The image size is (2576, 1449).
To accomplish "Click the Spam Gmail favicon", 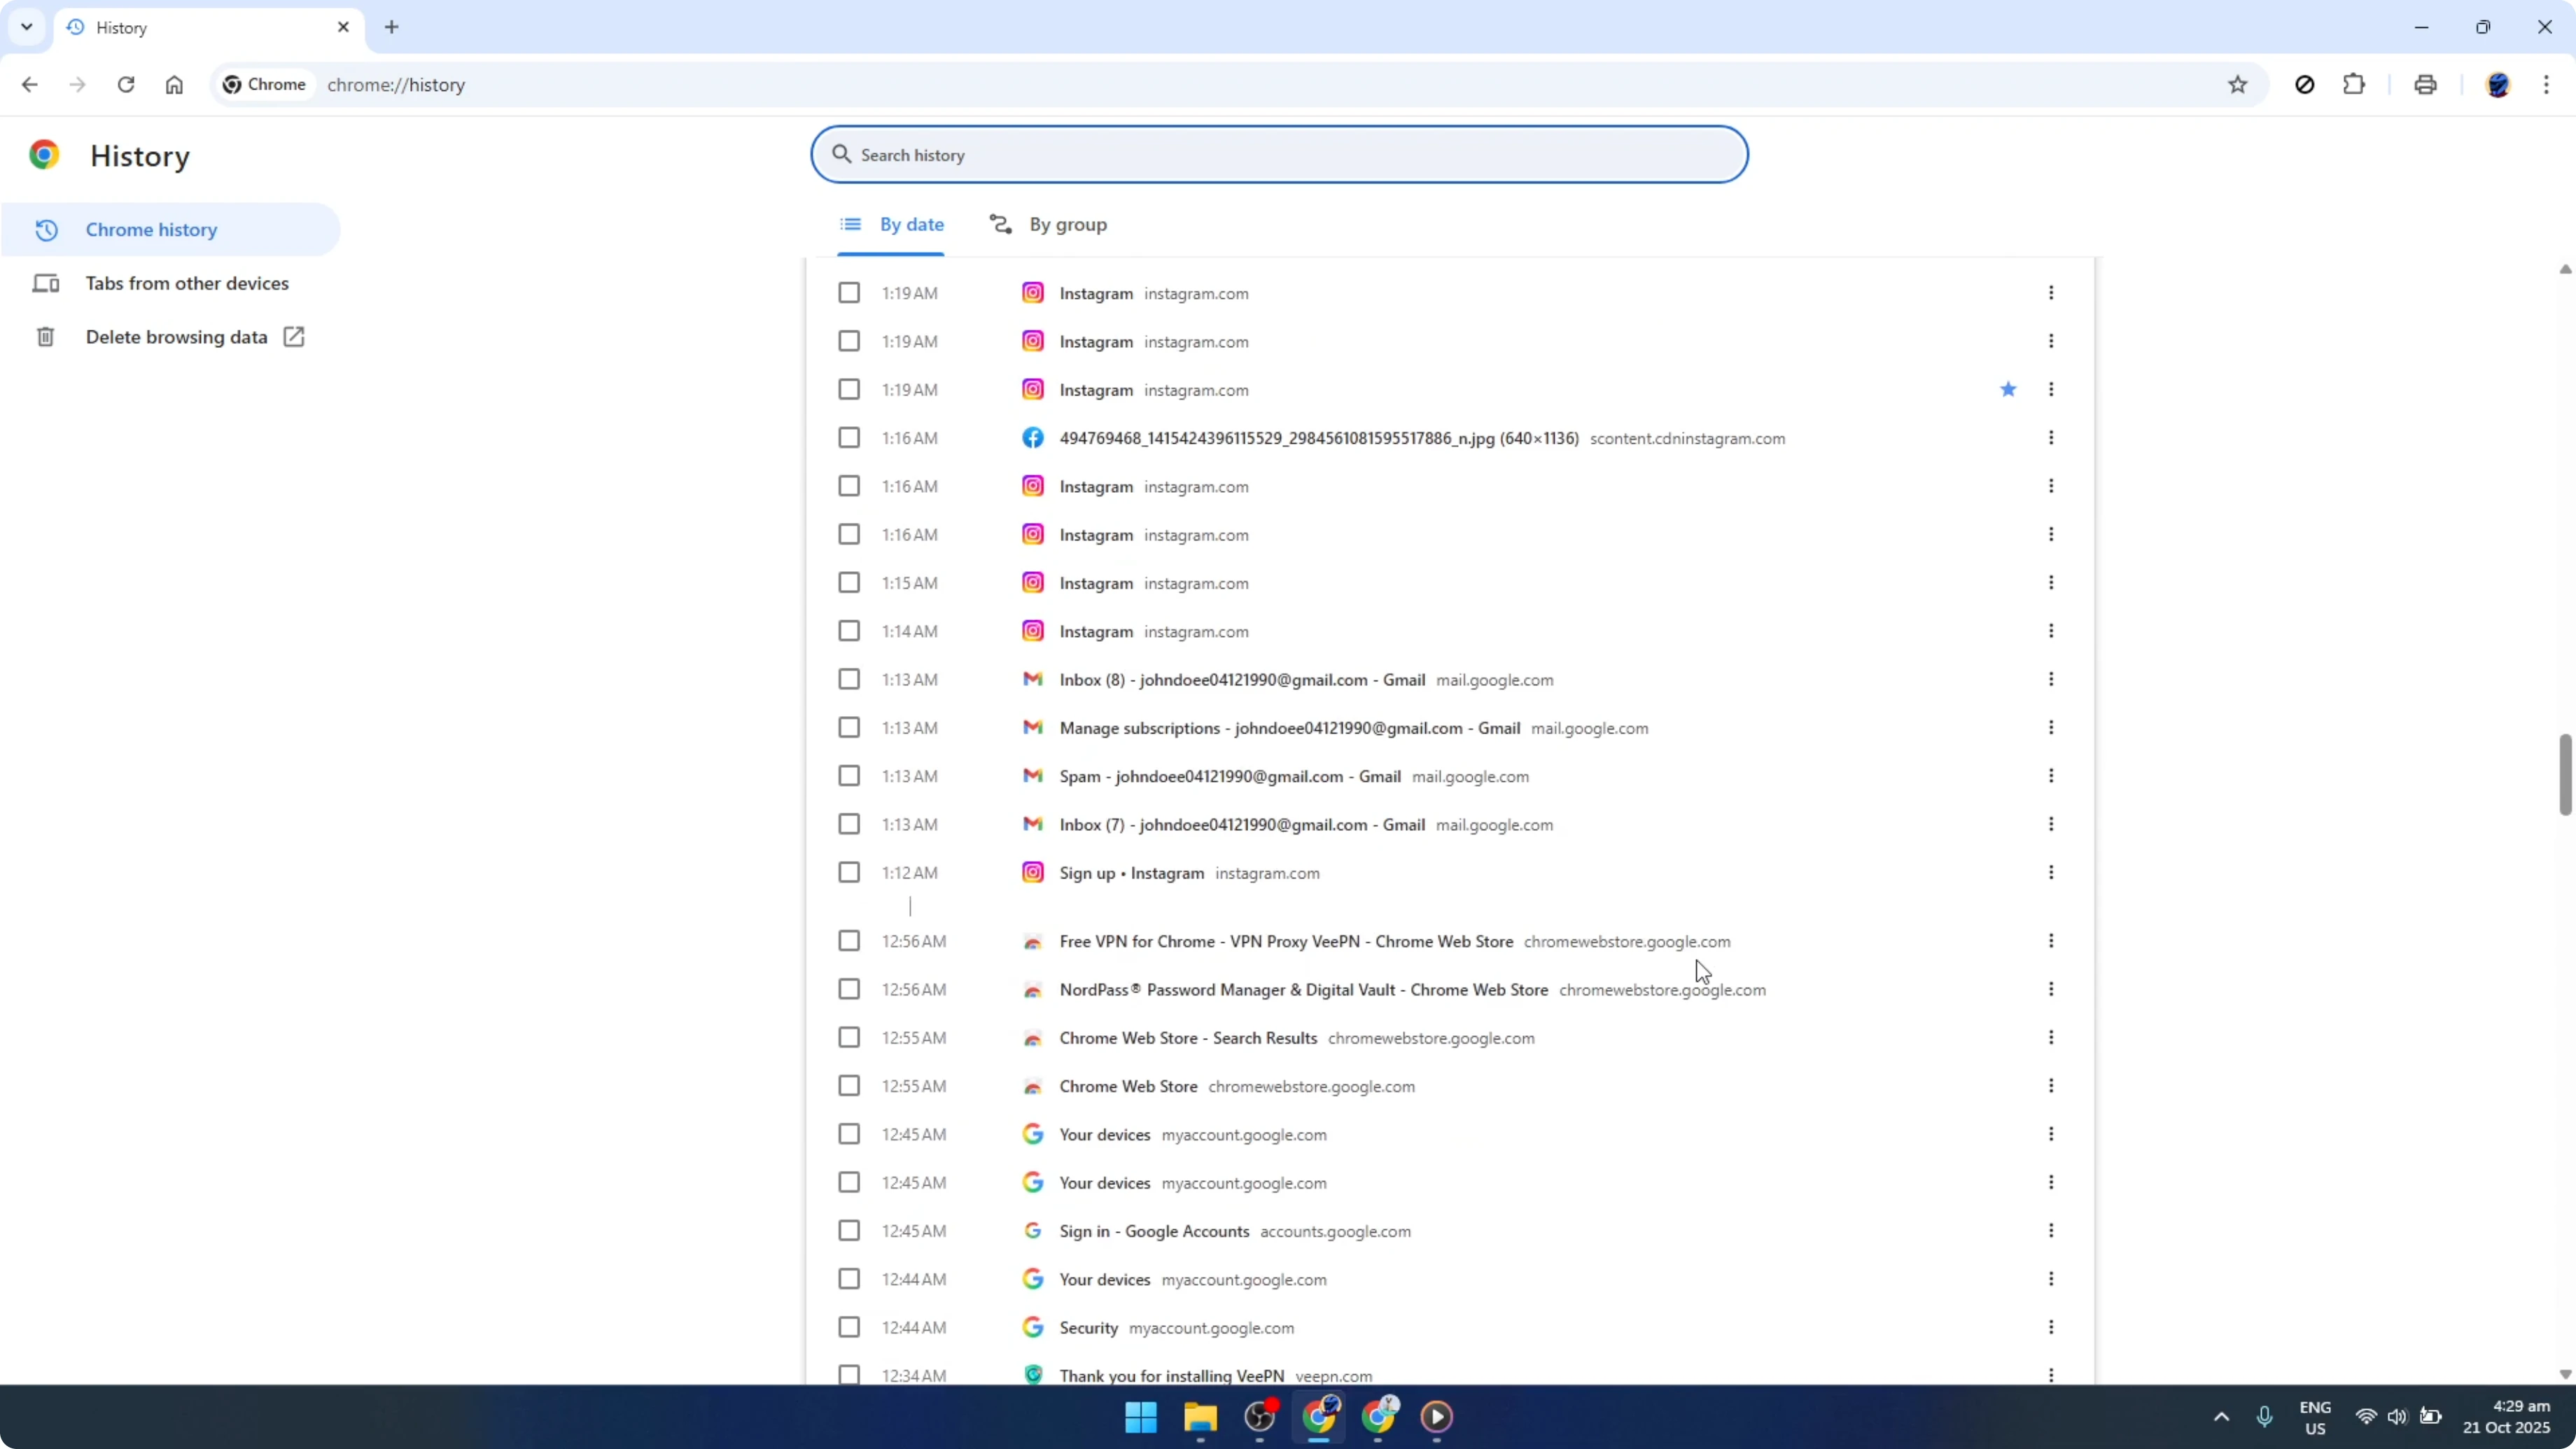I will click(1033, 776).
